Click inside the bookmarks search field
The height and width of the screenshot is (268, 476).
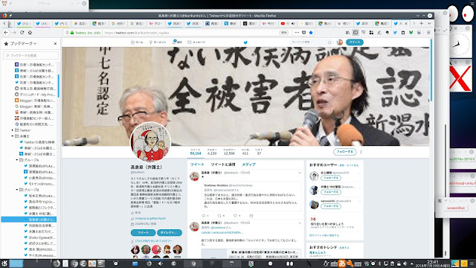tap(30, 55)
